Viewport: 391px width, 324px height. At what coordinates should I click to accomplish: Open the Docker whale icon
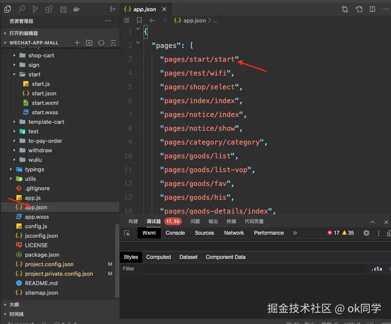click(x=77, y=9)
